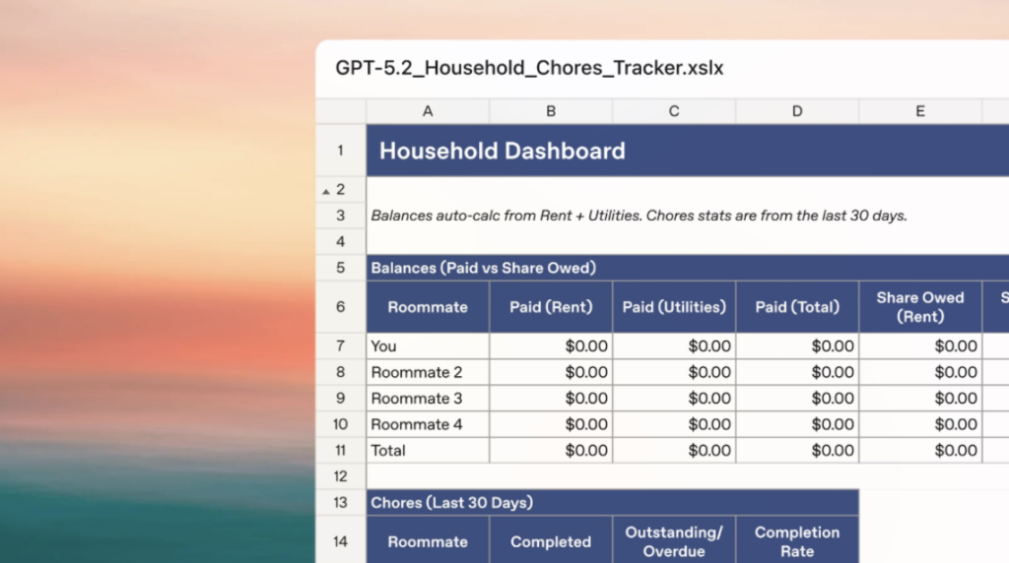Image resolution: width=1009 pixels, height=563 pixels.
Task: Select column A header
Action: 428,111
